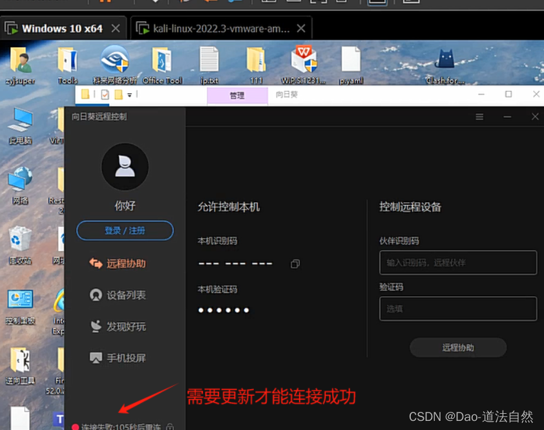Viewport: 544px width, 430px height.
Task: Close the Sunlogin window
Action: click(535, 116)
